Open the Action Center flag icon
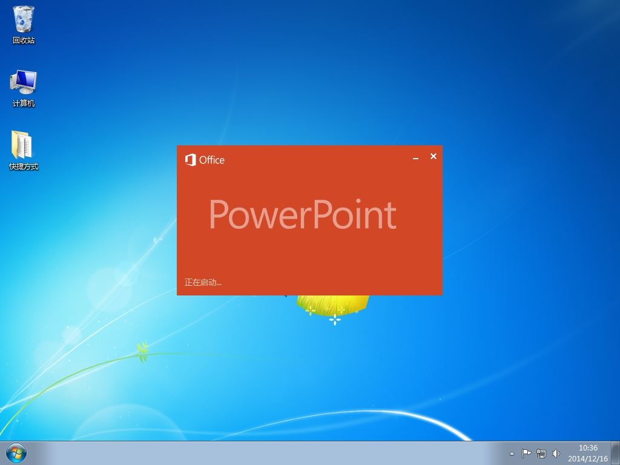 (x=526, y=453)
